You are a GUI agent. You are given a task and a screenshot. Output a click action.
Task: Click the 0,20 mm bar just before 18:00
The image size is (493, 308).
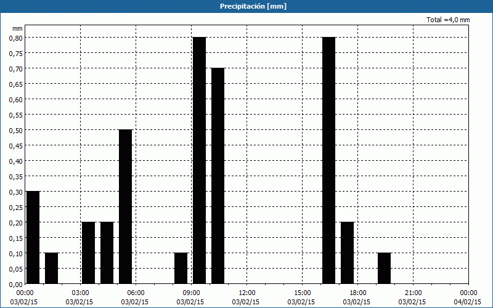[348, 253]
